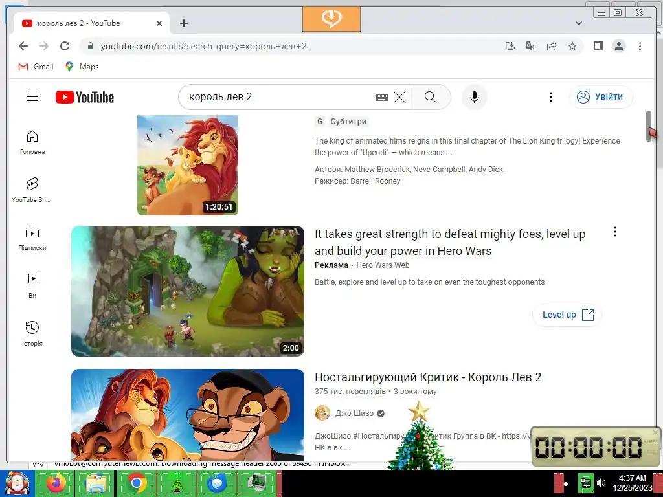Open the Maps bookmark
This screenshot has height=497, width=663.
coord(82,67)
